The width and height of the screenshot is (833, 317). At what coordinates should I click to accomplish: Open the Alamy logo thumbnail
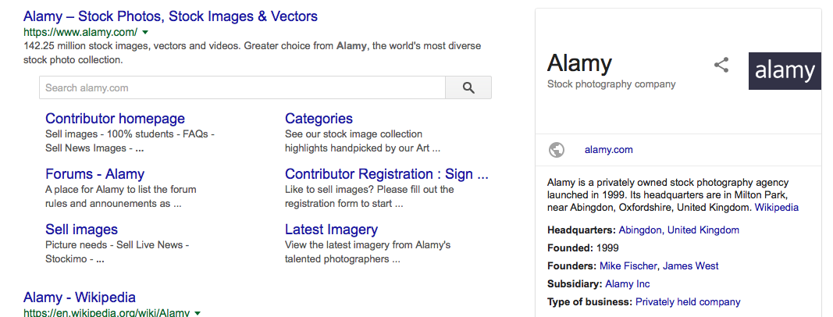pos(784,71)
